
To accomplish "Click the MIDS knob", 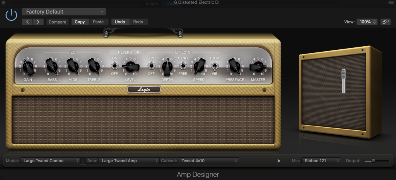I will (73, 67).
